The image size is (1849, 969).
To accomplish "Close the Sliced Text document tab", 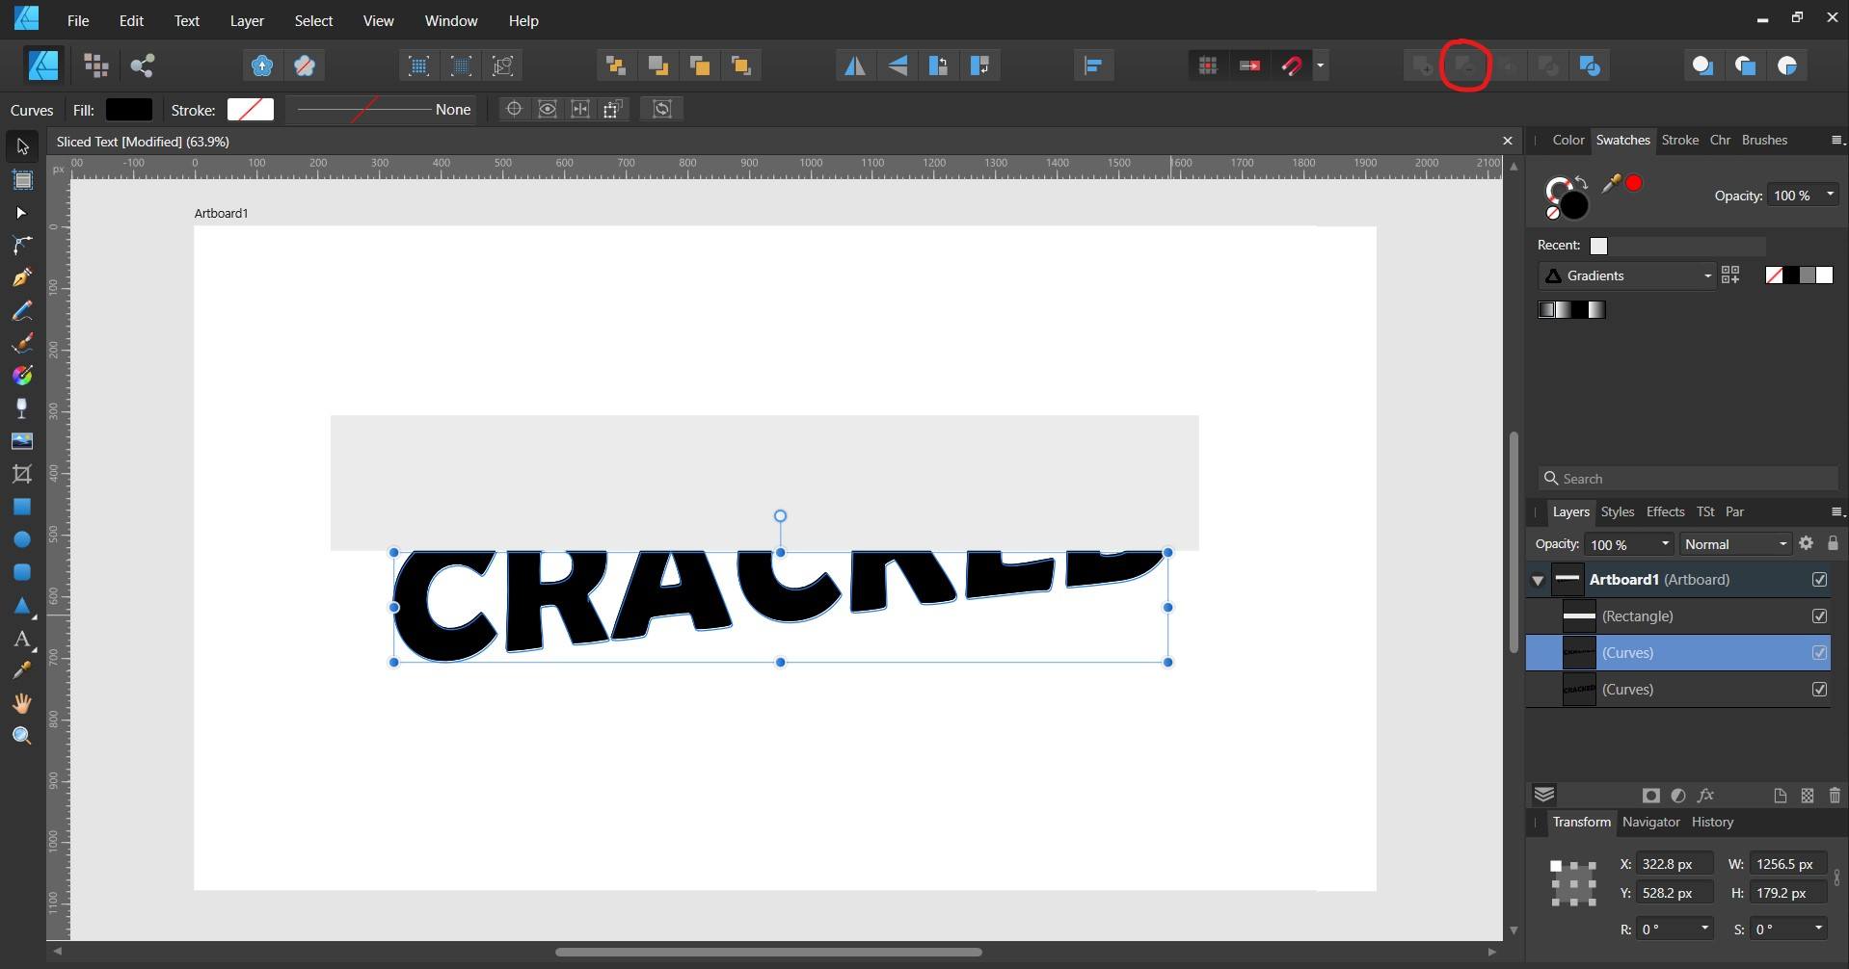I will (1507, 141).
